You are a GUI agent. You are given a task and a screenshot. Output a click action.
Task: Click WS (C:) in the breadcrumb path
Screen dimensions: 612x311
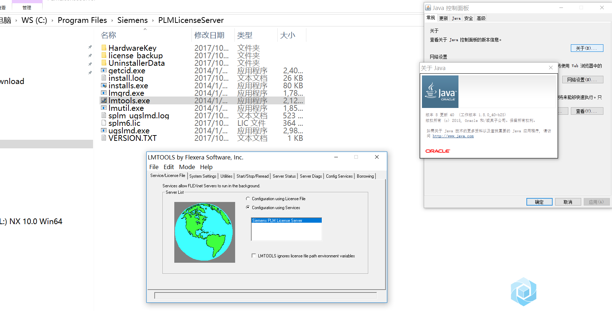(x=34, y=20)
